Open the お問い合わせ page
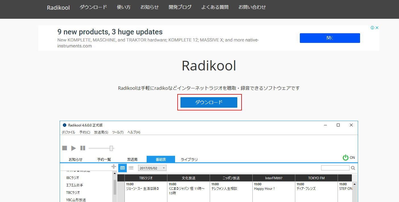The width and height of the screenshot is (399, 202). [252, 7]
